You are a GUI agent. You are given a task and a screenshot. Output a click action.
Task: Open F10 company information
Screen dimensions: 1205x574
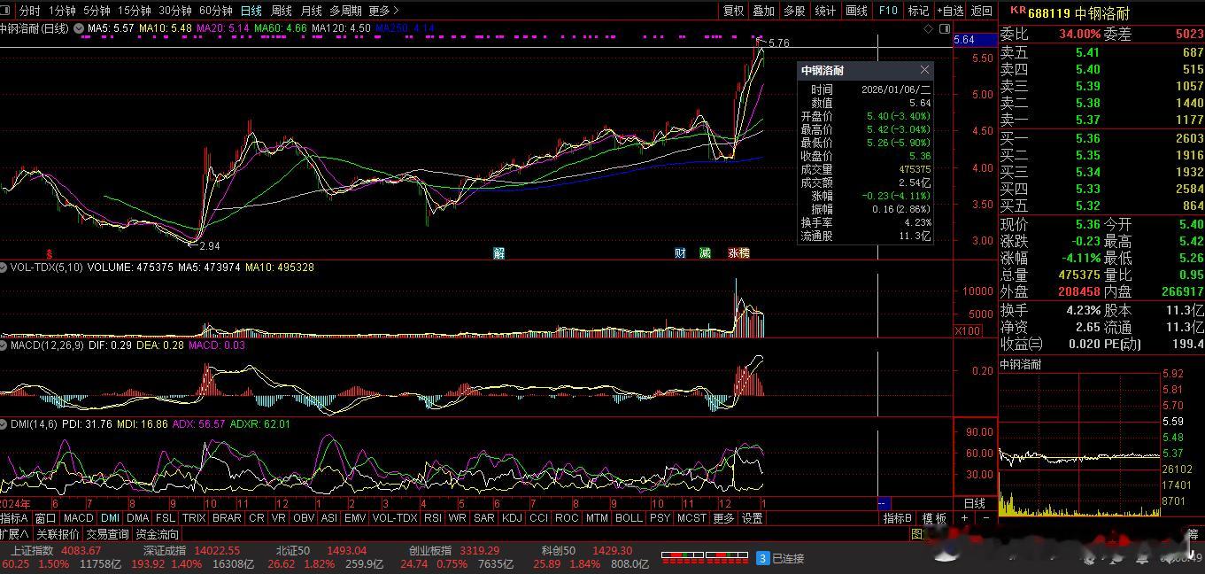pyautogui.click(x=888, y=11)
